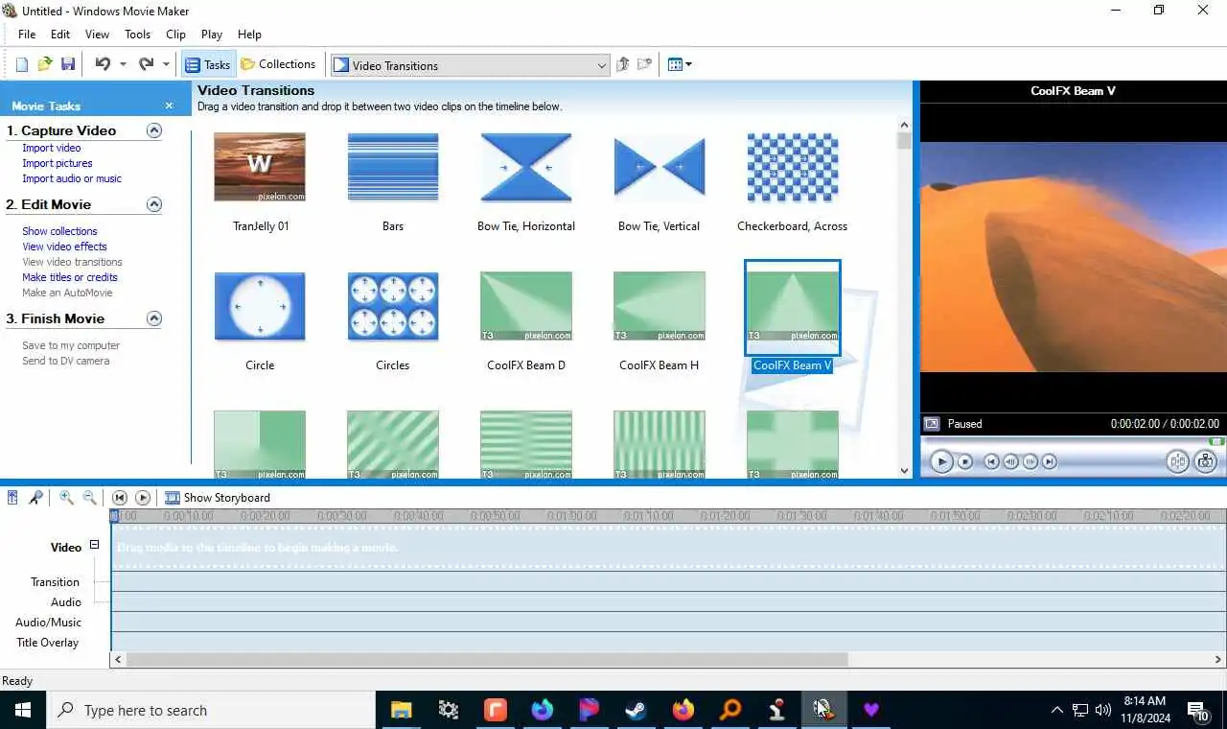Save the project with the floppy icon
Viewport: 1227px width, 729px height.
68,64
